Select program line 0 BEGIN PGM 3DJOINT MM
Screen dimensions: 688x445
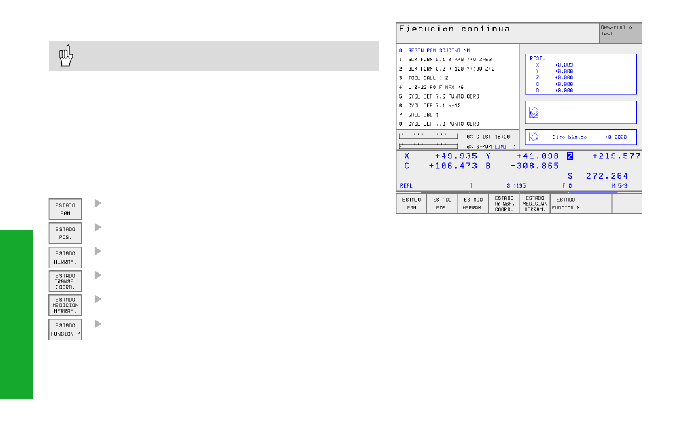click(434, 50)
